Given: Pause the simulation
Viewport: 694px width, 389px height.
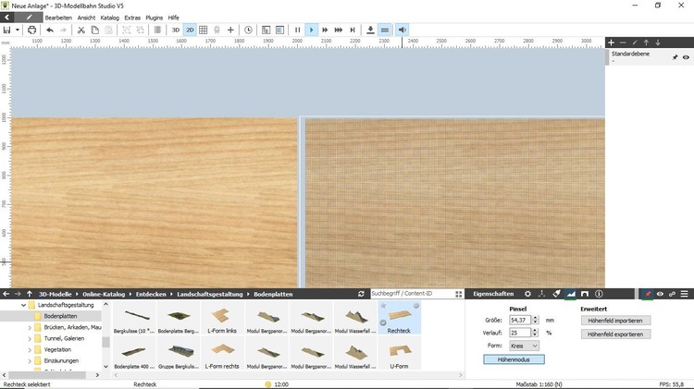Looking at the screenshot, I should tap(297, 30).
